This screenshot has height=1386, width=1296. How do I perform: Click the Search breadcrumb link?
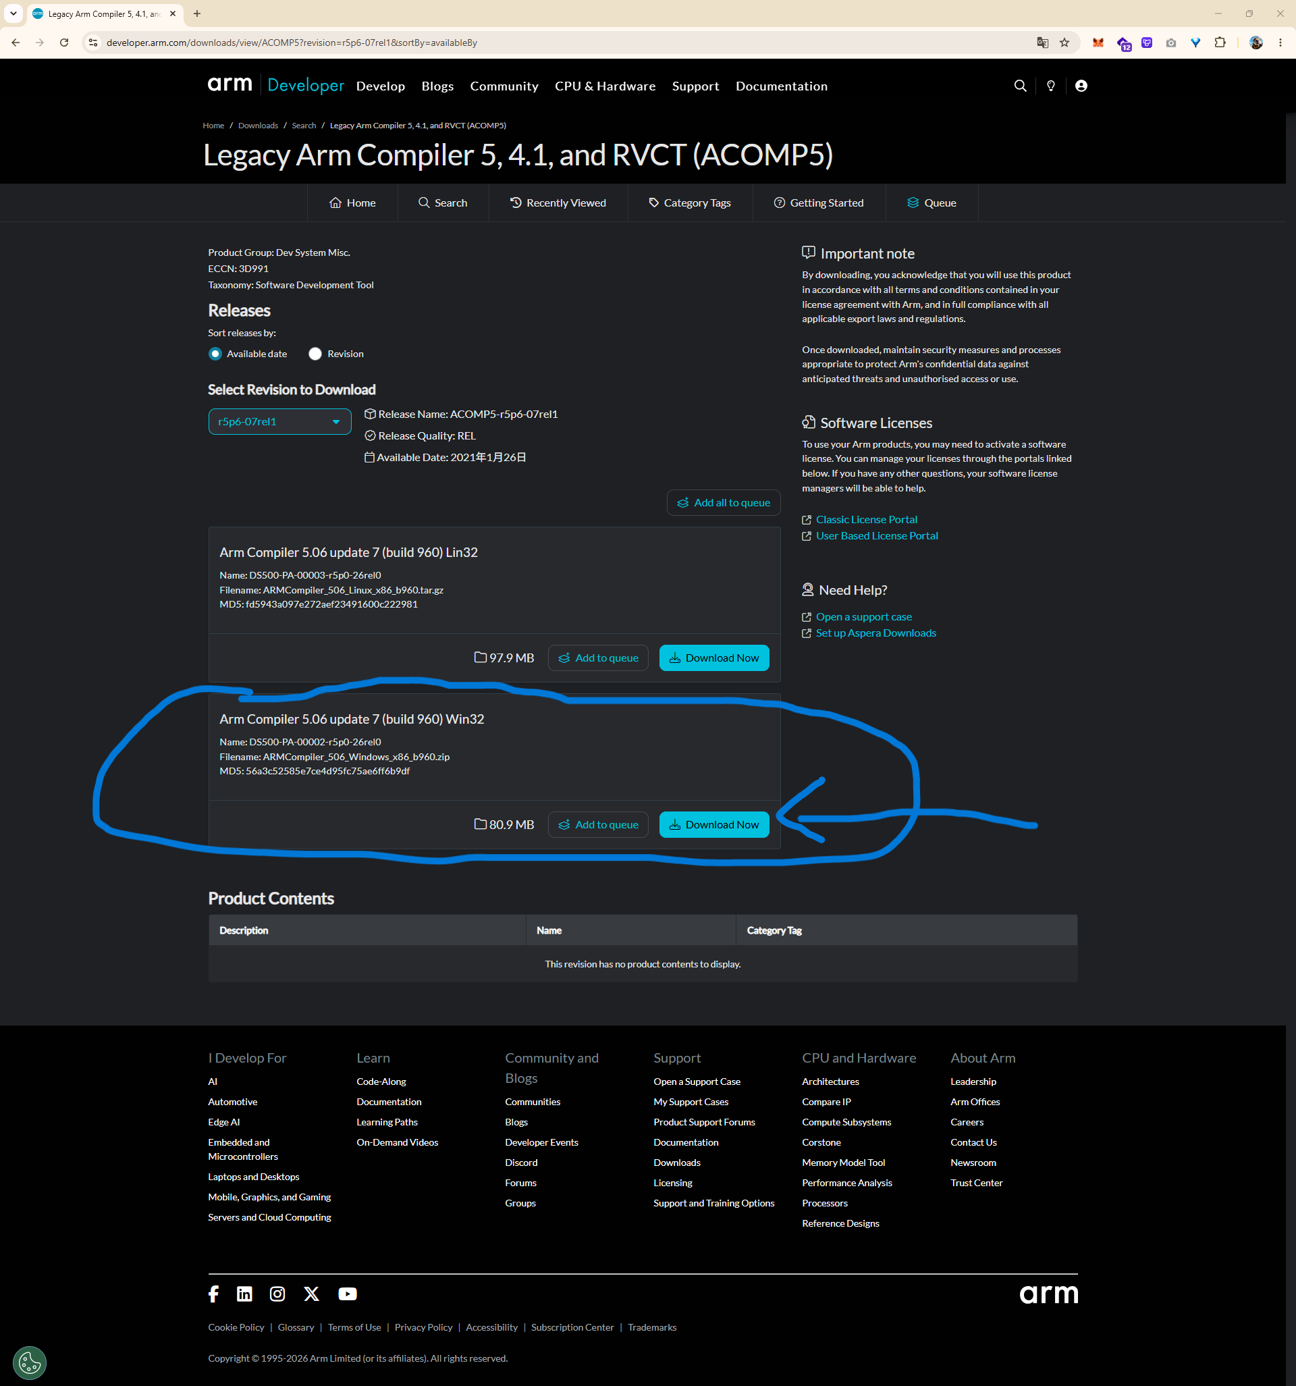coord(304,126)
